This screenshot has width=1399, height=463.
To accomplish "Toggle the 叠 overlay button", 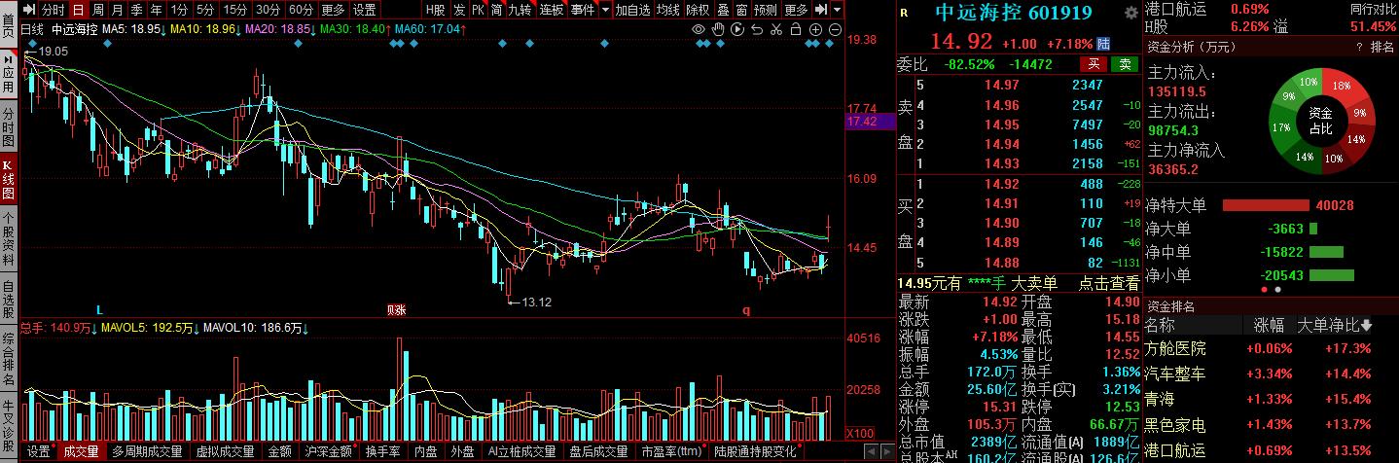I will point(723,10).
